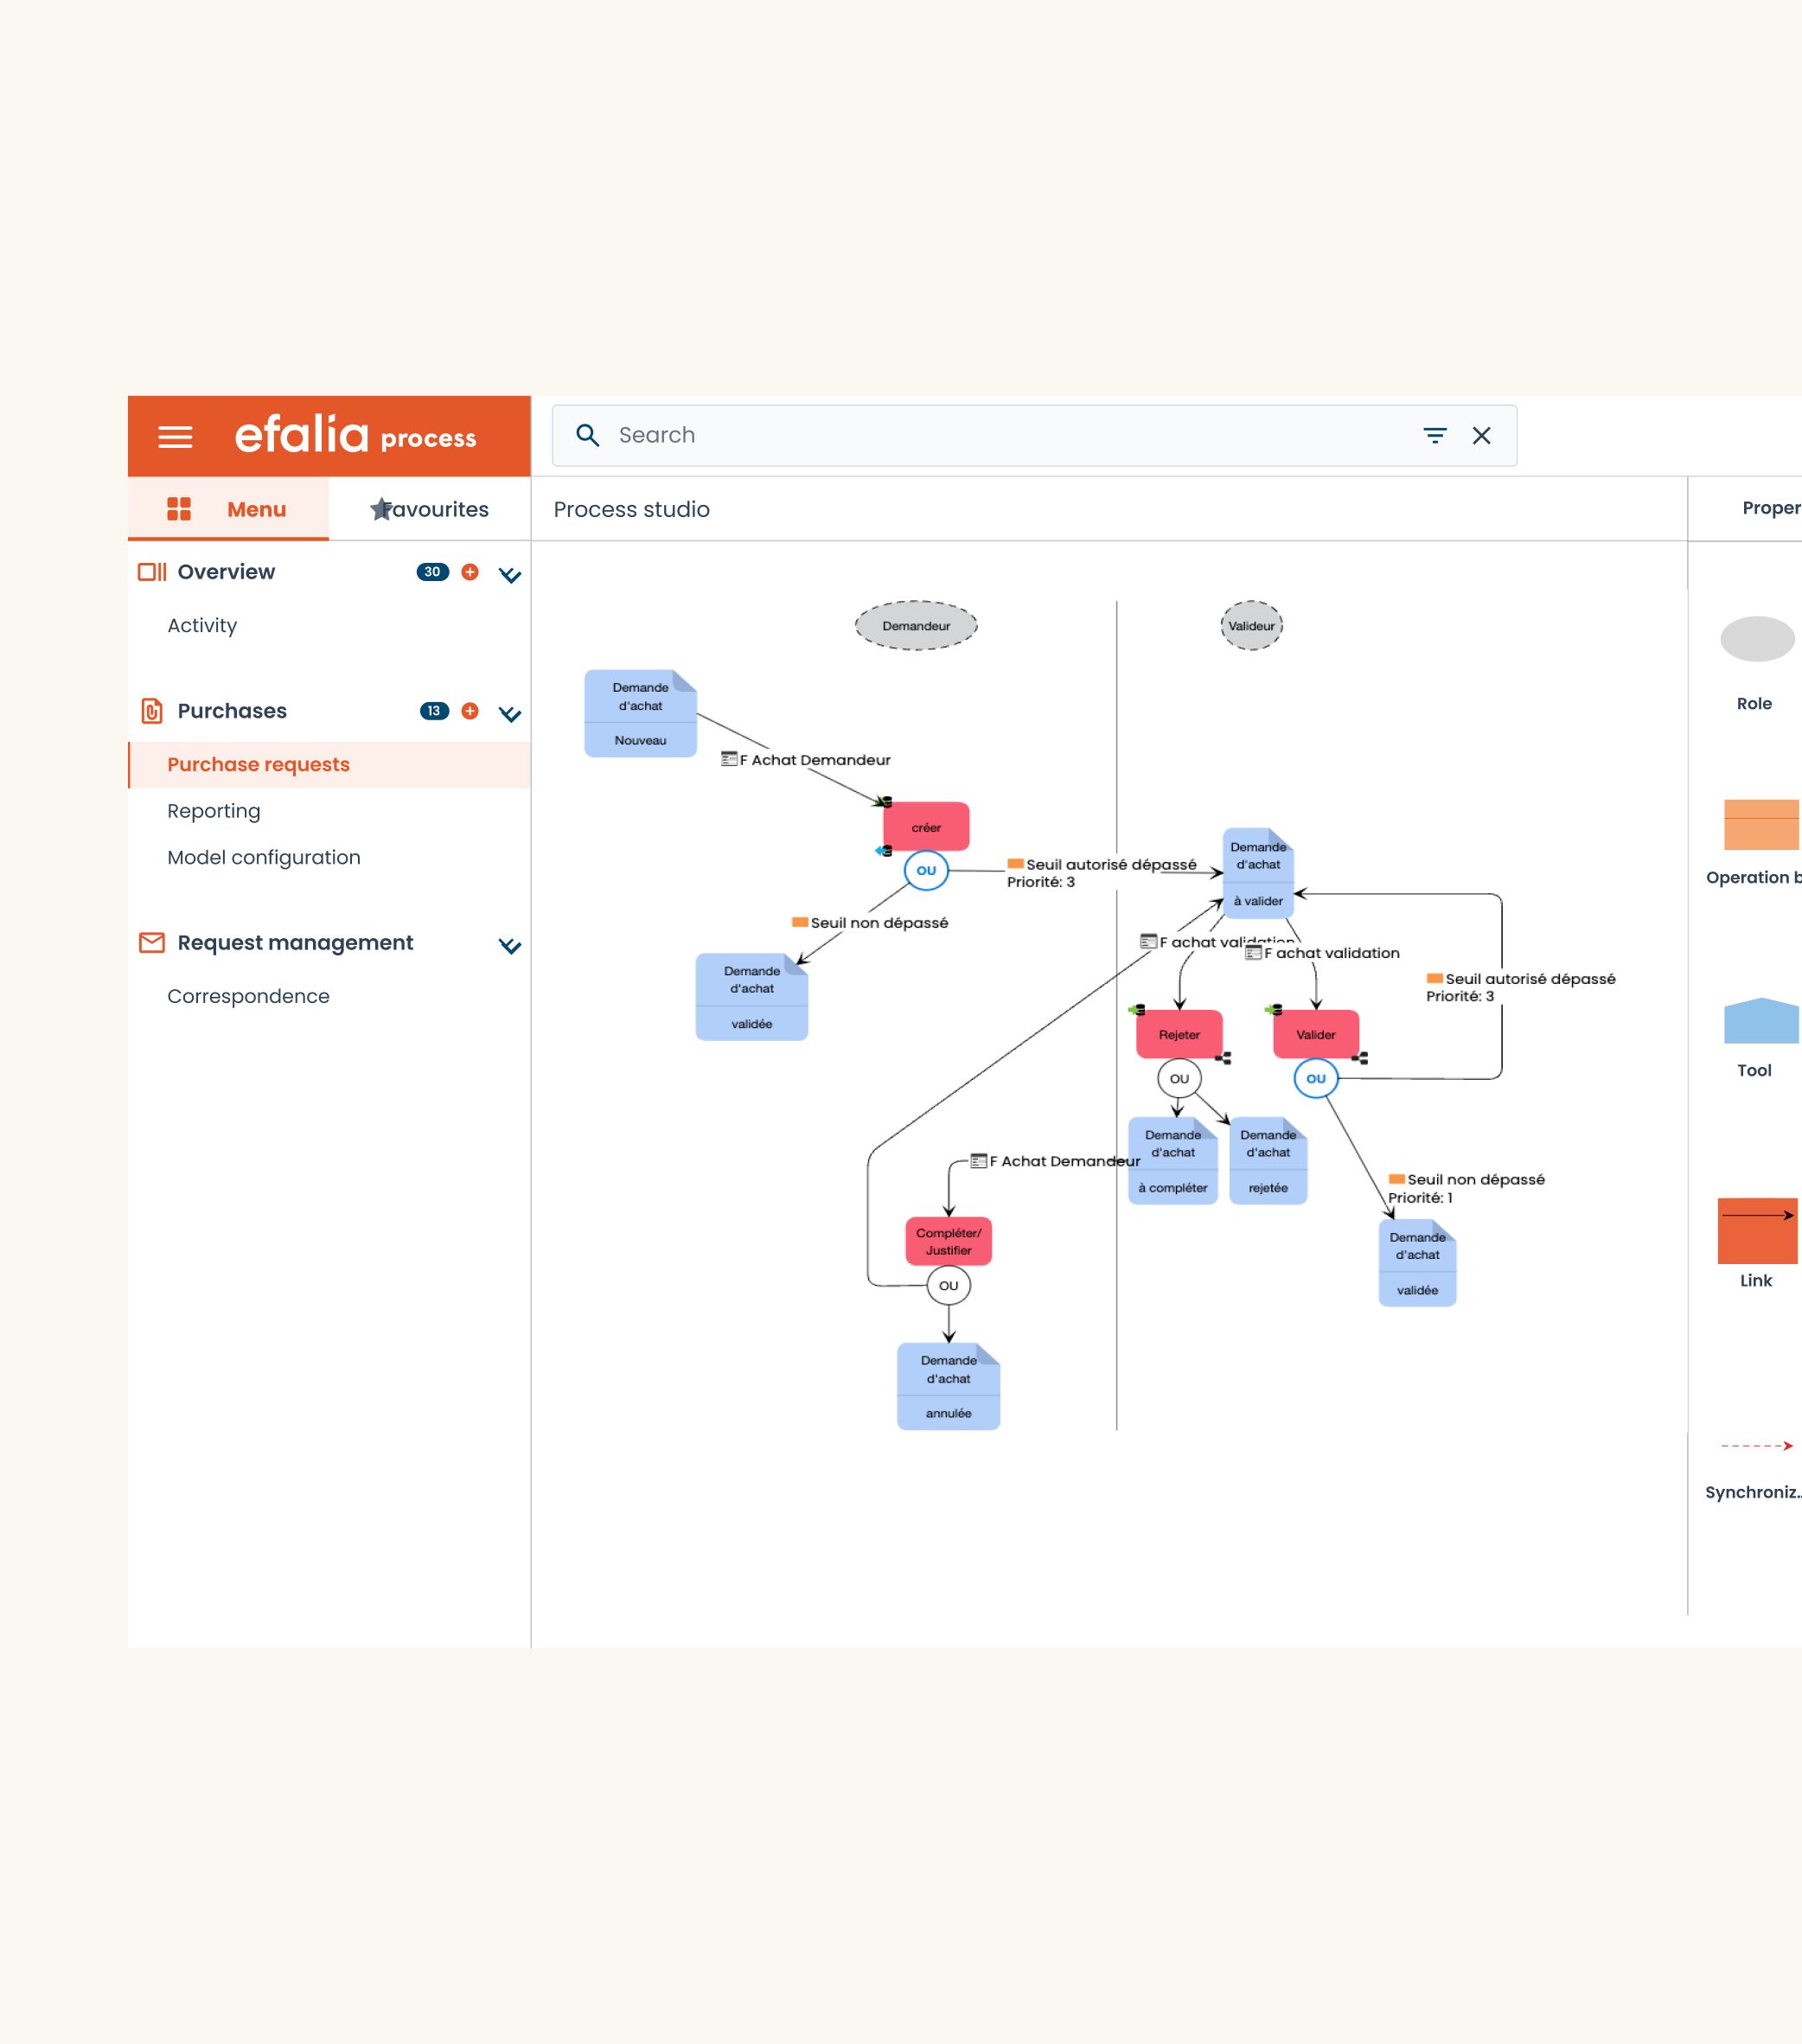1802x2044 pixels.
Task: Click 'Seuil autorisé dépassé' label right of Valider
Action: (1520, 987)
